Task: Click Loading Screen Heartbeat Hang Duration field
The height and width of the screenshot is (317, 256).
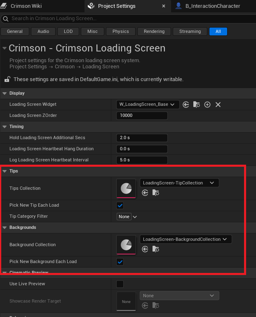Action: (142, 149)
